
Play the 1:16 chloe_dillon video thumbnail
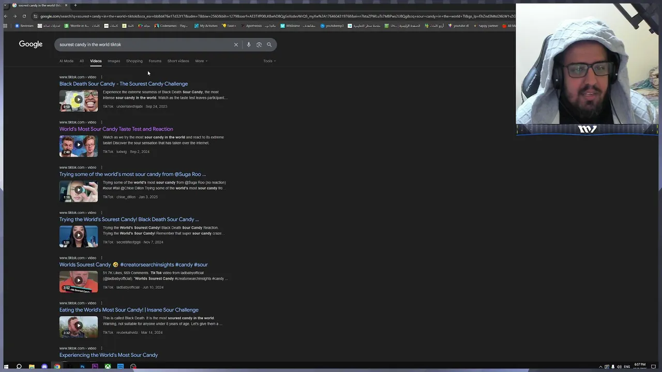tap(79, 191)
